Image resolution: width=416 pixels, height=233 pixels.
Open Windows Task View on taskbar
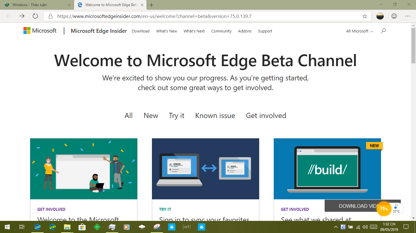[22, 227]
